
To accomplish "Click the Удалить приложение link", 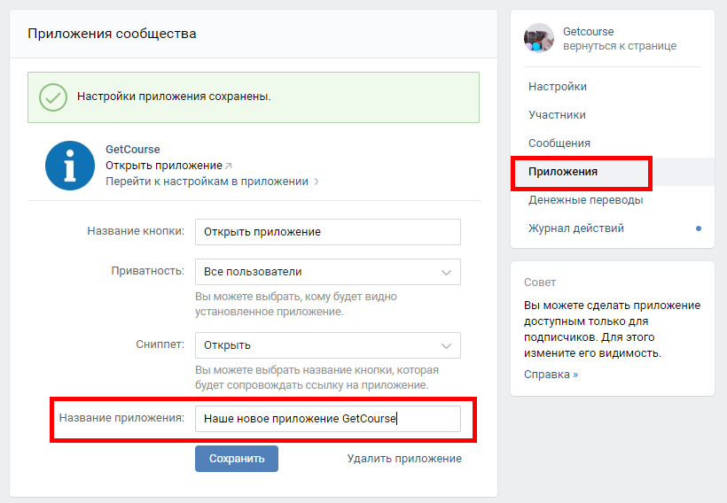I will [x=404, y=459].
